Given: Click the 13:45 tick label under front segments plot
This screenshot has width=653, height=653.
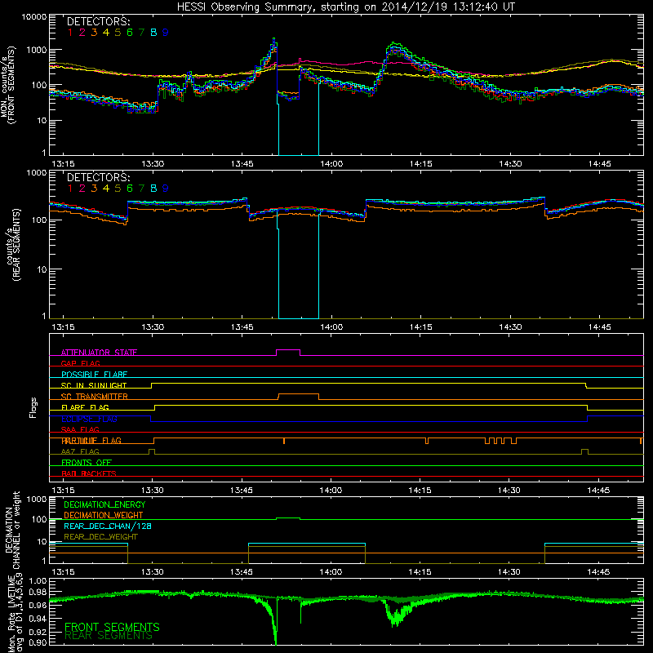Looking at the screenshot, I should [242, 164].
